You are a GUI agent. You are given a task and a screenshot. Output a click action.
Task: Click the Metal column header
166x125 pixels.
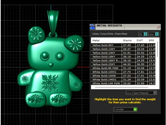tap(96, 40)
